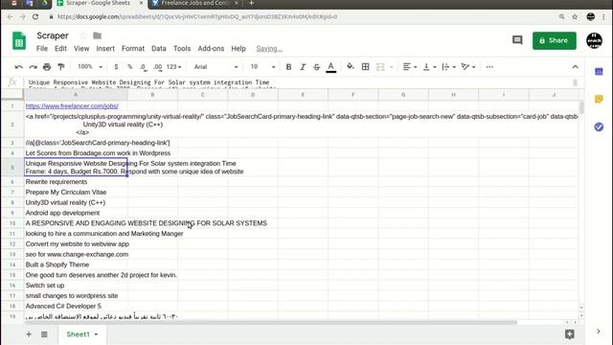Open the Data menu

tap(159, 49)
